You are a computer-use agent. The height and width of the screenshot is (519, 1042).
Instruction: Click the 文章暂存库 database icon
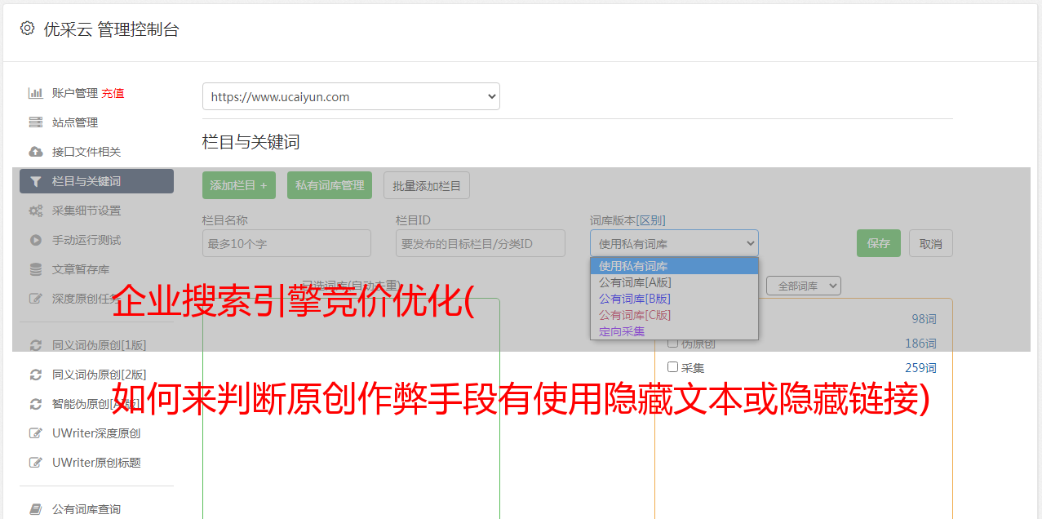(35, 269)
